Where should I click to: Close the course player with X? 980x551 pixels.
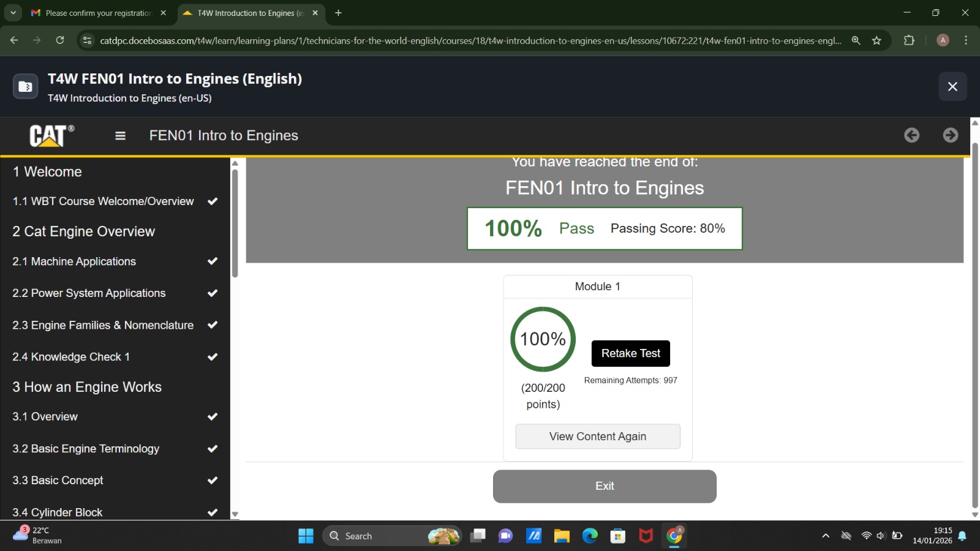(952, 86)
